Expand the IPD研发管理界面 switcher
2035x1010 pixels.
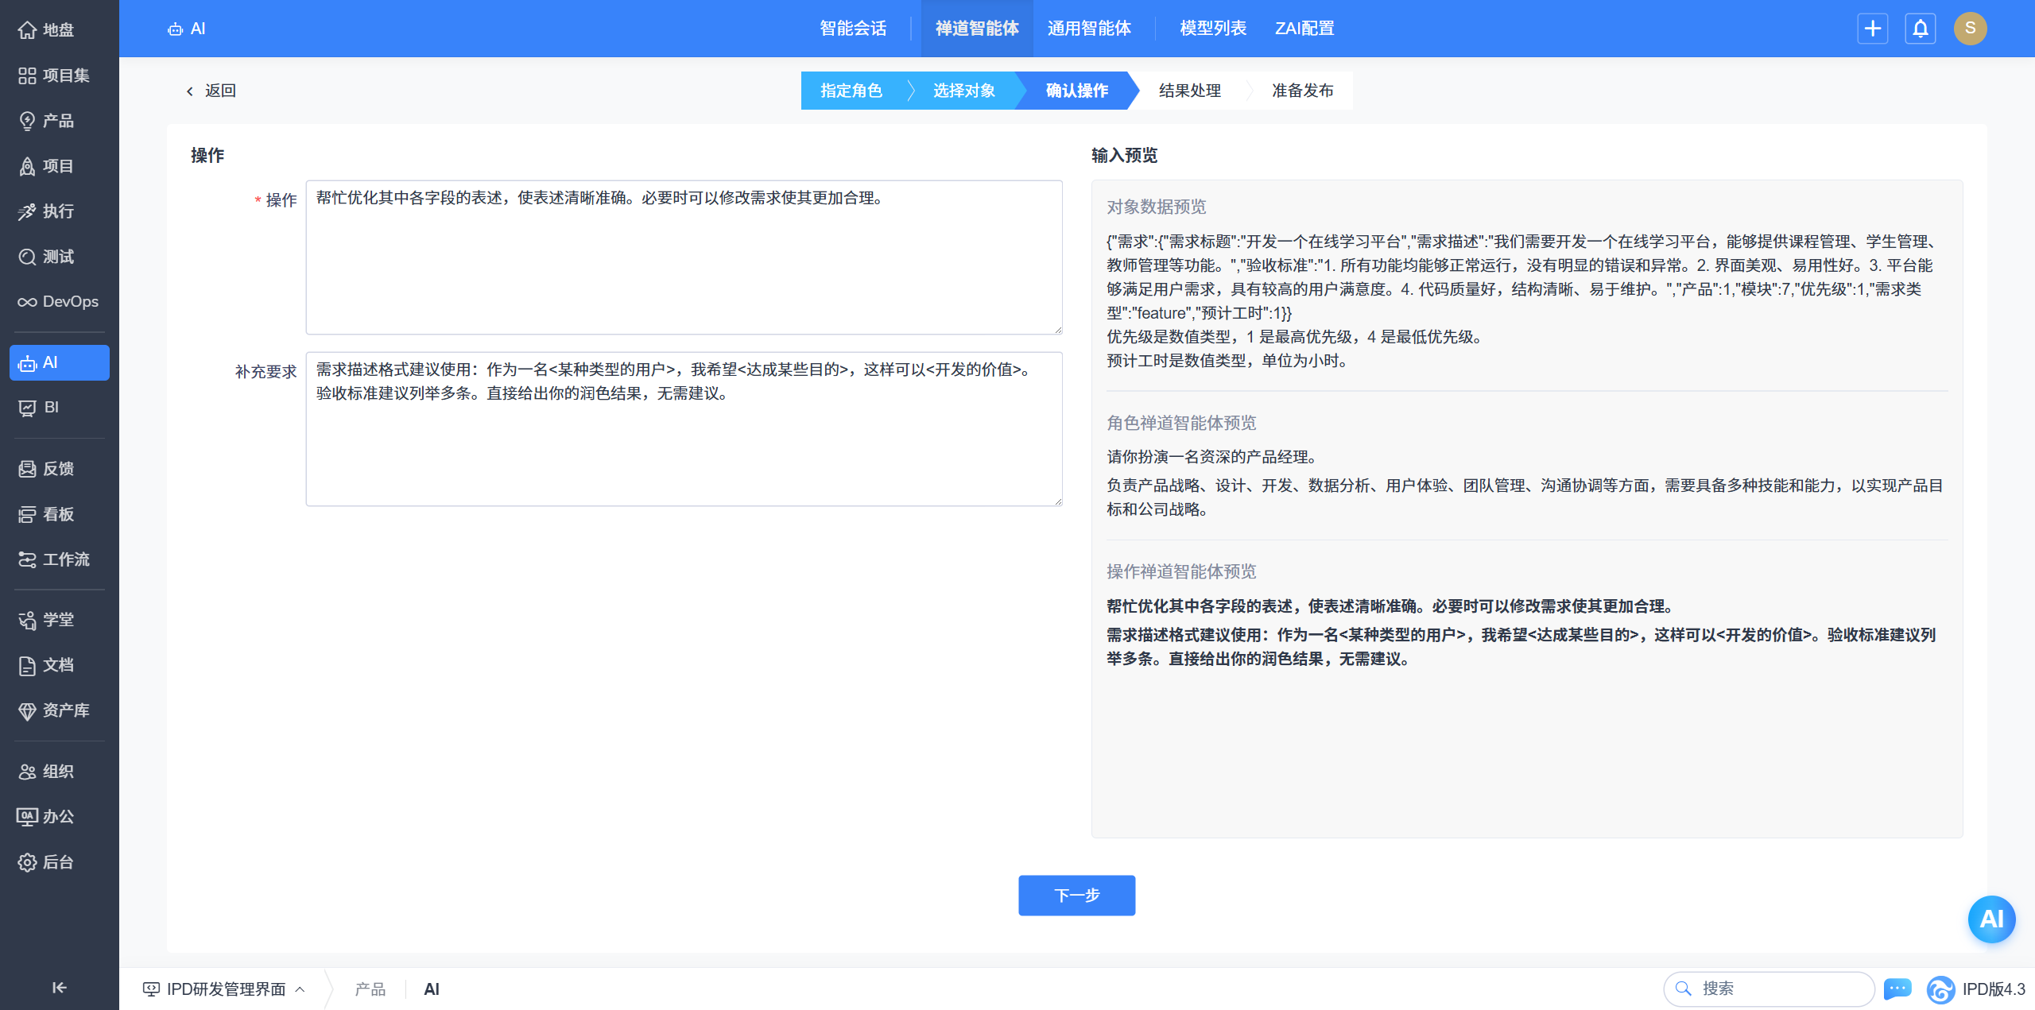[225, 989]
